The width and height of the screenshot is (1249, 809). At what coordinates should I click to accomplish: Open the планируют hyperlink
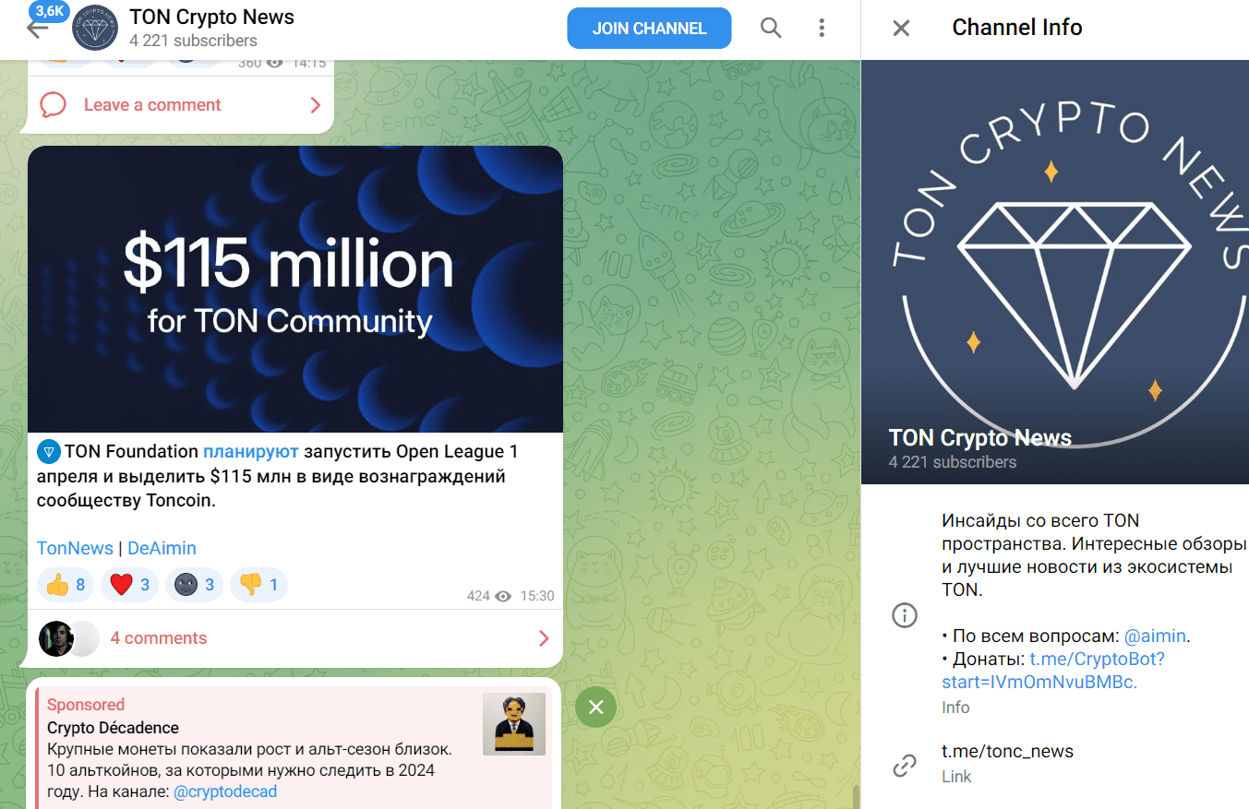[x=251, y=452]
